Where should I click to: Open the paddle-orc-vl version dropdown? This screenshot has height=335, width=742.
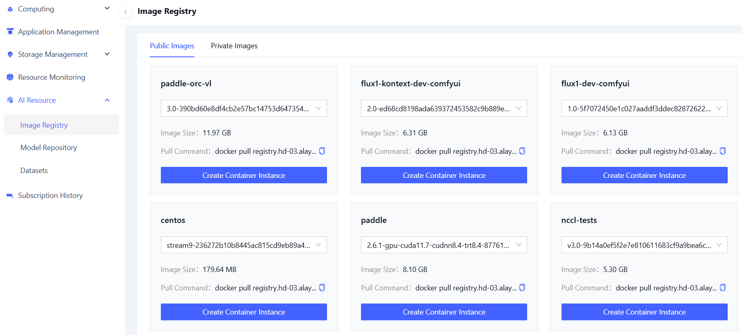tap(244, 108)
